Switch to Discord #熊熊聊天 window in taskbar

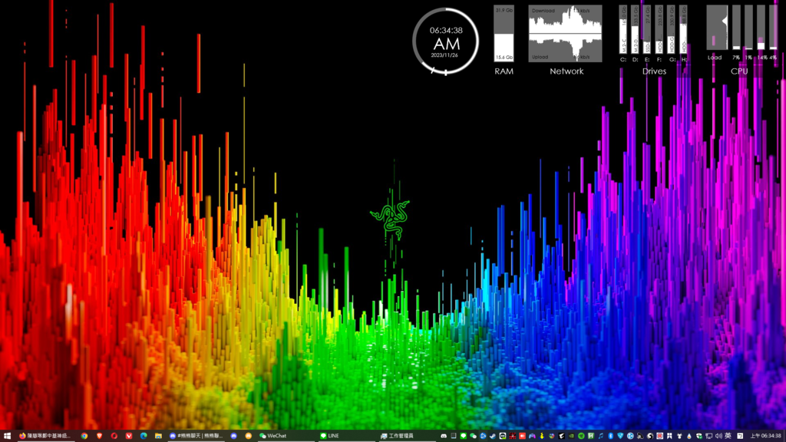pyautogui.click(x=196, y=436)
